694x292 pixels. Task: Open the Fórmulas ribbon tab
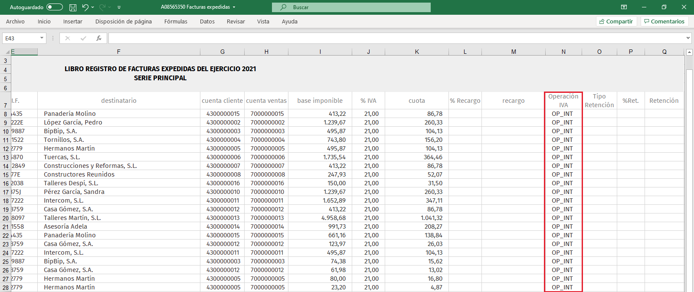[176, 21]
